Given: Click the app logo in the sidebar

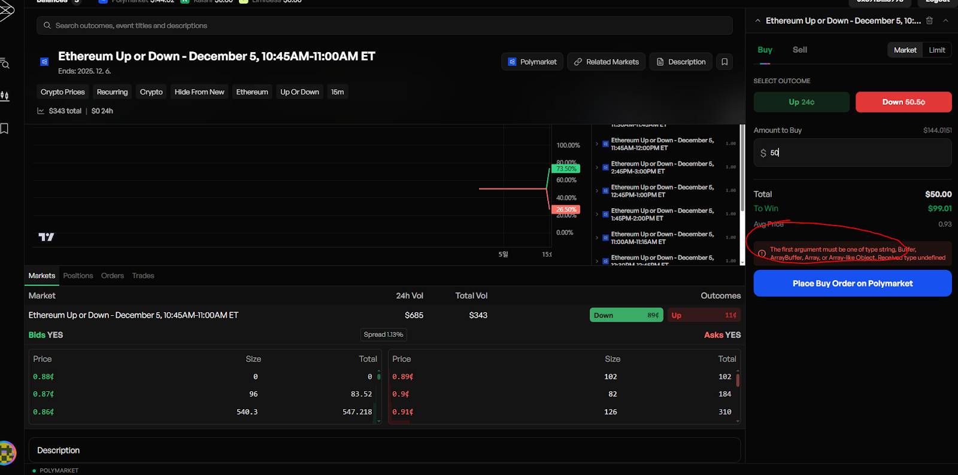Looking at the screenshot, I should [6, 11].
